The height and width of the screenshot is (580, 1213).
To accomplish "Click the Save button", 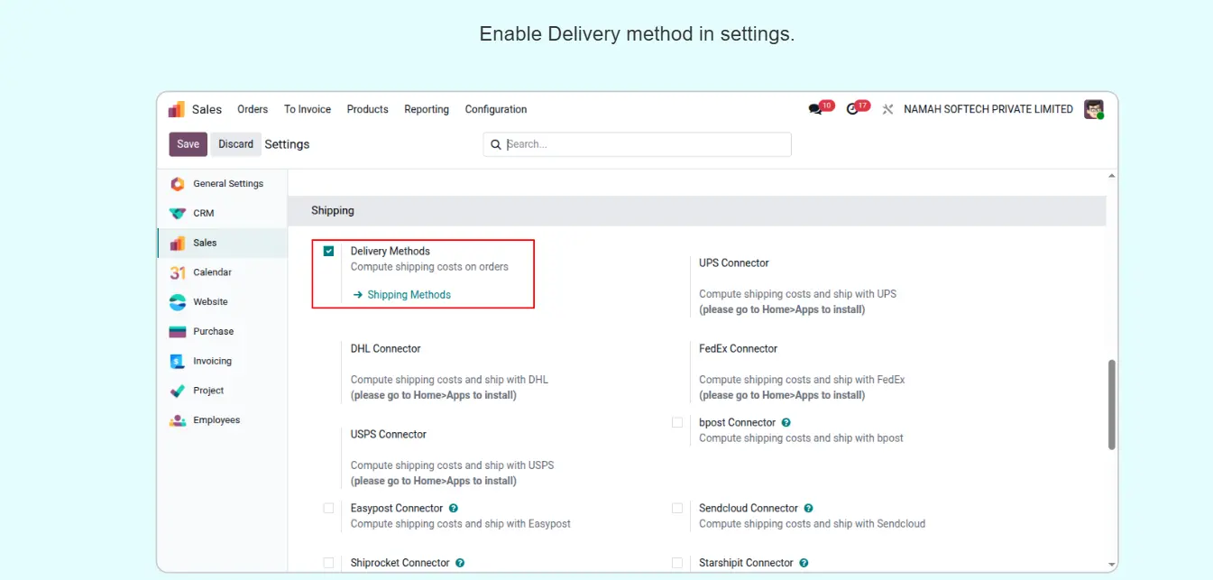I will click(188, 144).
